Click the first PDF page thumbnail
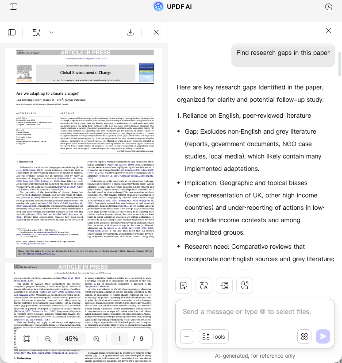 click(84, 153)
